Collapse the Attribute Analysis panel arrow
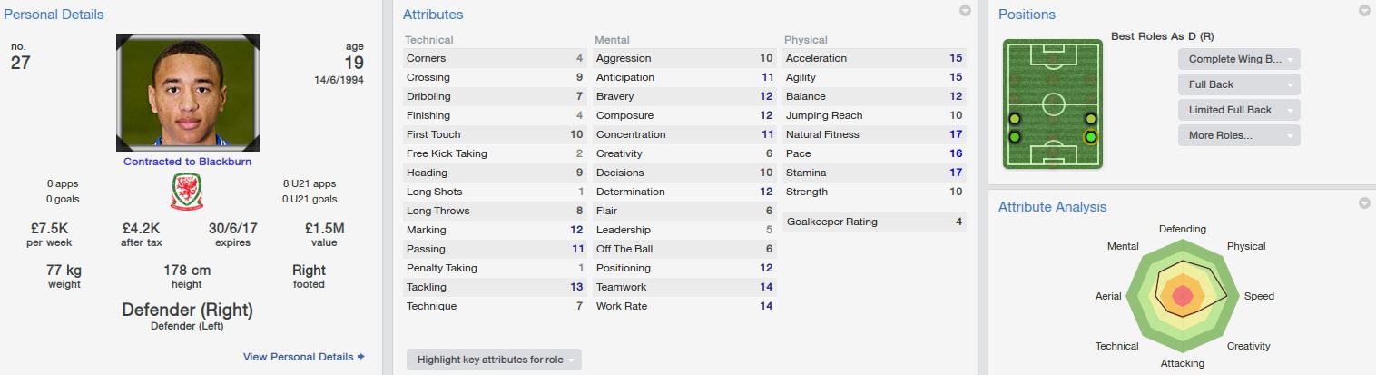The height and width of the screenshot is (375, 1376). coord(1364,203)
